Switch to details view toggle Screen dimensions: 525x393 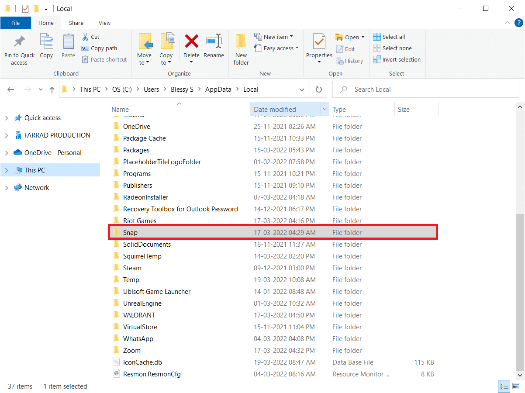click(504, 386)
